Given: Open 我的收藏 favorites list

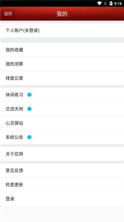Looking at the screenshot, I should (62, 50).
